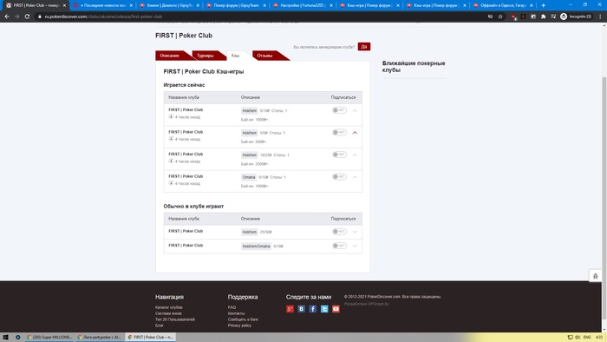Viewport: 607px width, 342px height.
Task: Switch to the Турниры tab
Action: point(206,56)
